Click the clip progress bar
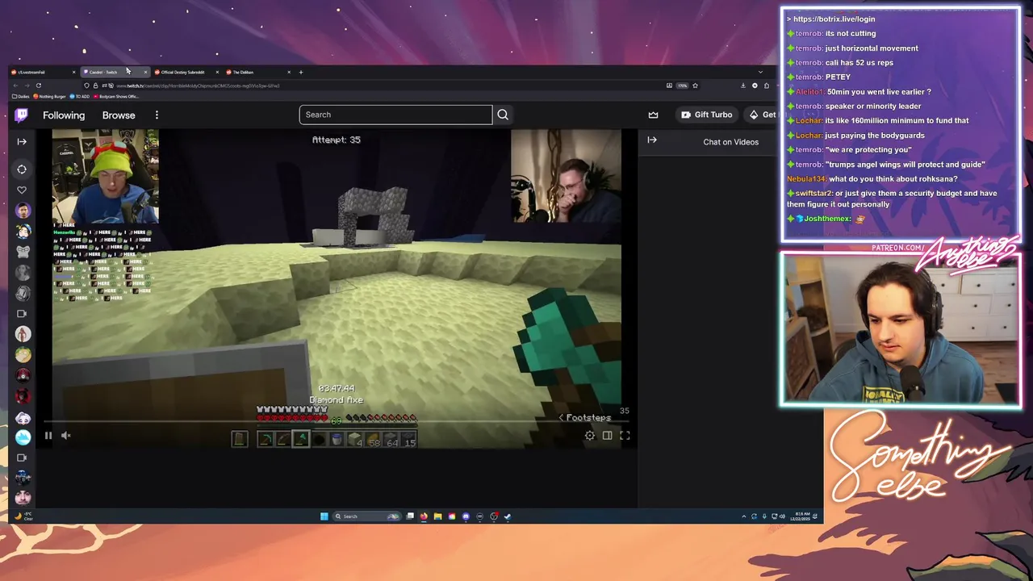 tap(337, 422)
